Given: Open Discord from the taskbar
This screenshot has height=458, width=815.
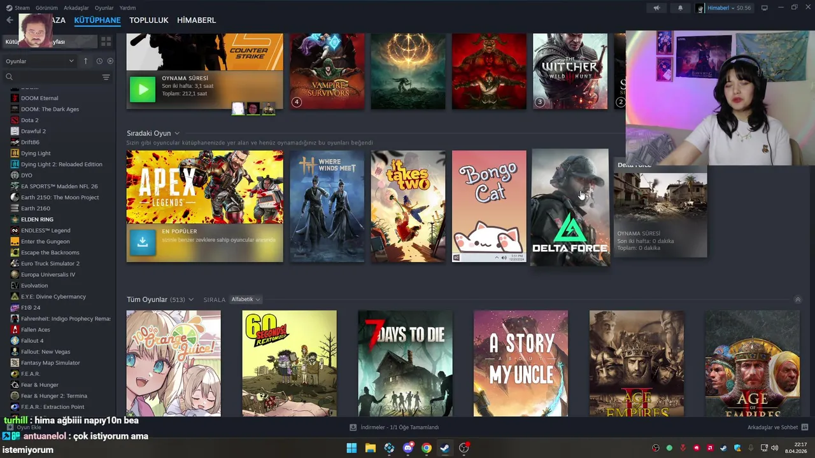Looking at the screenshot, I should pyautogui.click(x=407, y=448).
